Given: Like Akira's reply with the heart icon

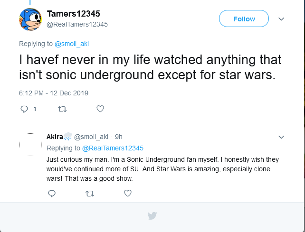Looking at the screenshot, I should point(127,193).
